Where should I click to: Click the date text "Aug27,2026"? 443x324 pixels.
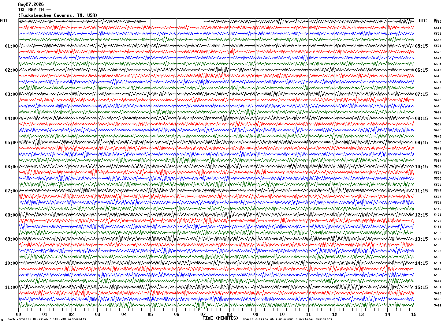[x=31, y=4]
